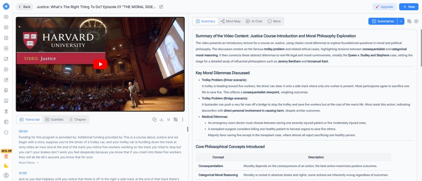
Task: Click the 'Summary of the Video Content' heading
Action: (276, 36)
